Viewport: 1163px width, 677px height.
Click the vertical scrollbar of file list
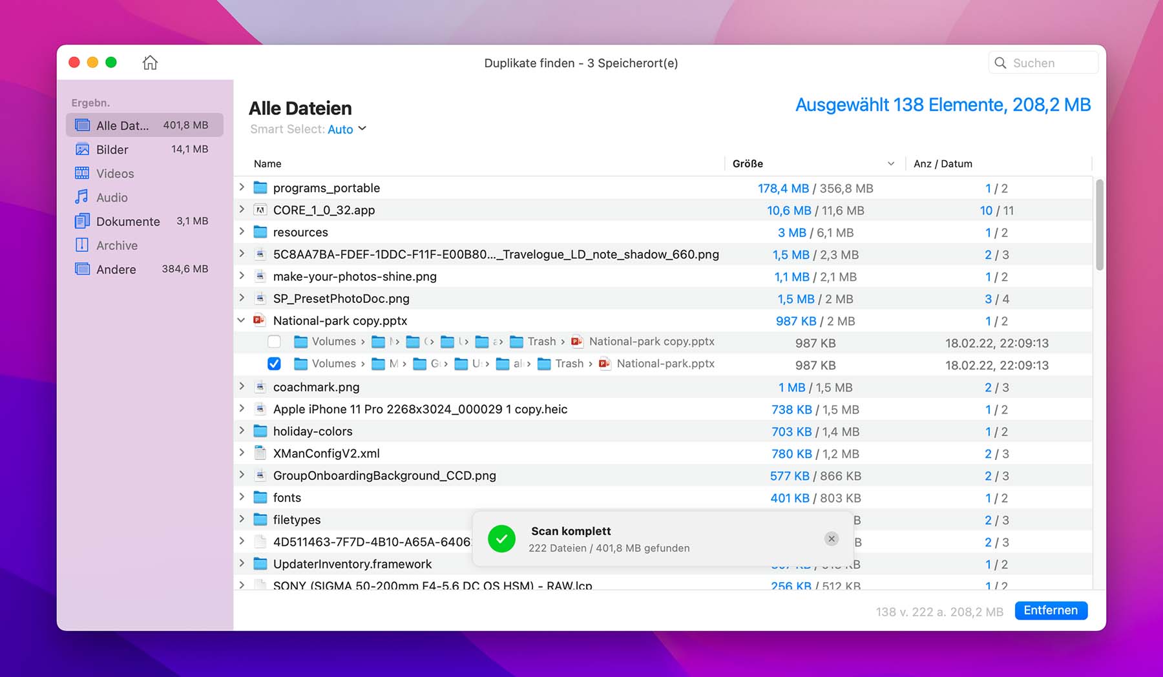click(1099, 226)
